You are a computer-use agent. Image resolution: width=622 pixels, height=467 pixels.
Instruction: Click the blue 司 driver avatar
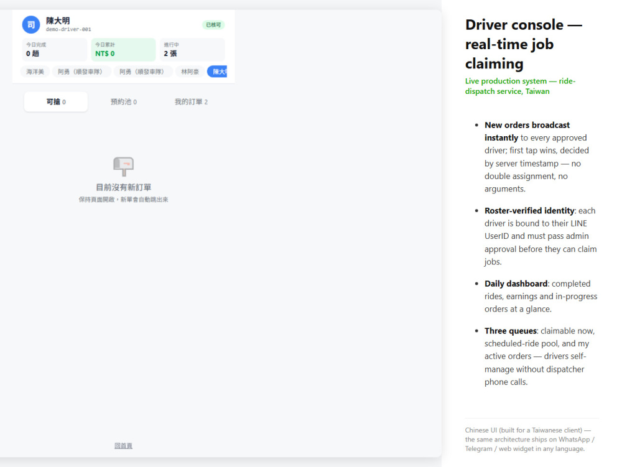[31, 25]
